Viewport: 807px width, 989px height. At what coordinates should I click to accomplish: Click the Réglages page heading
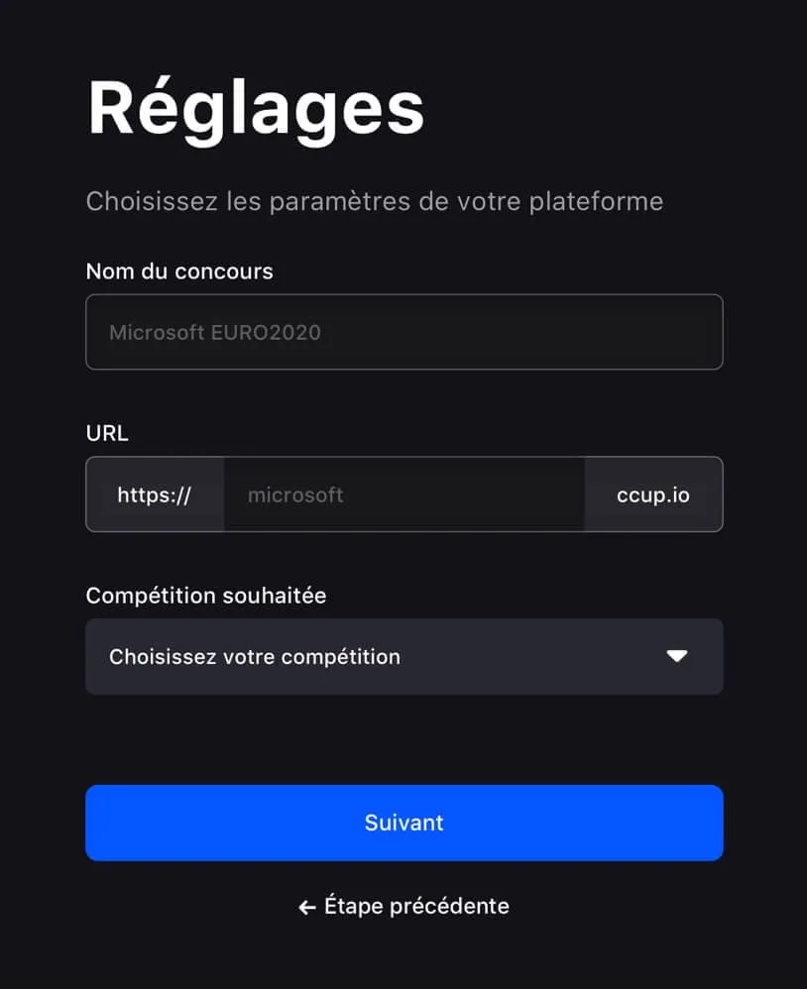click(256, 107)
